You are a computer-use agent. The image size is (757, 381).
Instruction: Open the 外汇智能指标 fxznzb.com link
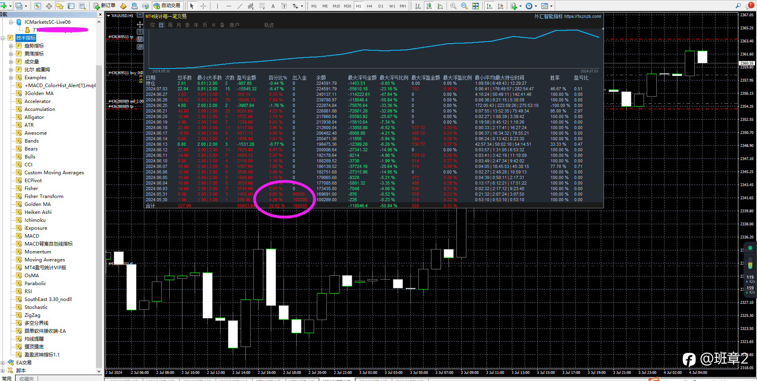coord(567,16)
